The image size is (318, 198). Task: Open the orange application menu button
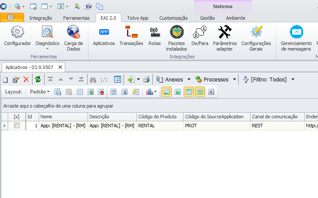[x=12, y=18]
